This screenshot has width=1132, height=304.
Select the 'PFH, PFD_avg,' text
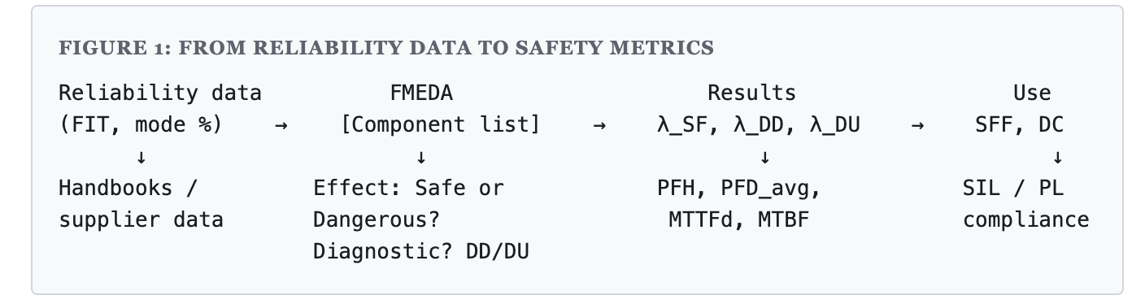pos(739,189)
